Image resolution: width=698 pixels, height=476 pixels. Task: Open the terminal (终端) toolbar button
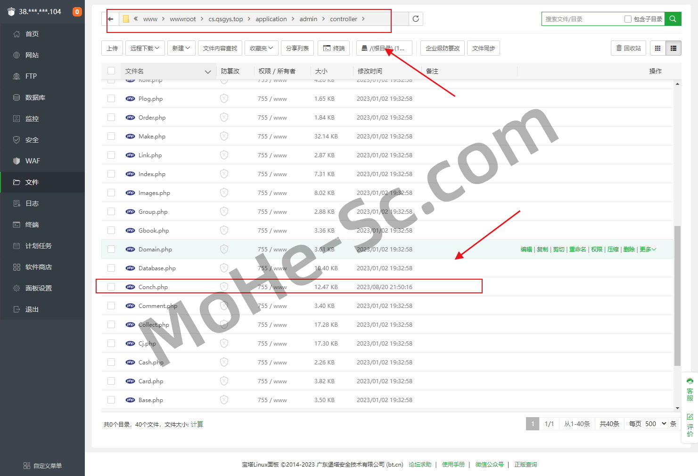[334, 48]
